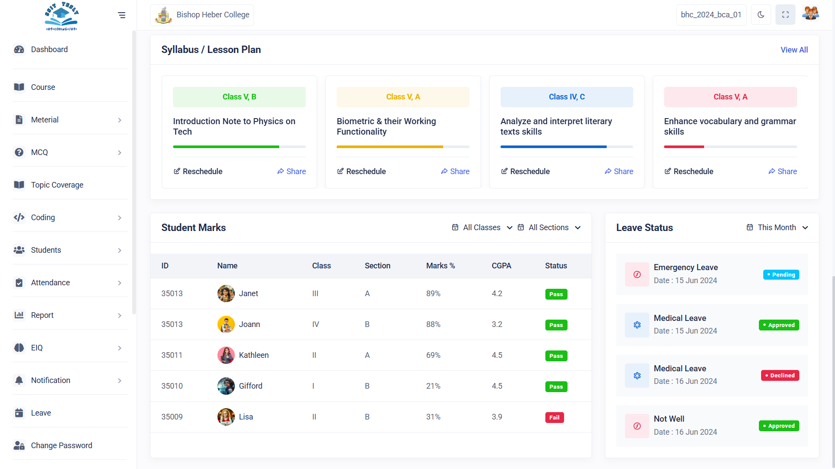Click the Notification bell icon
This screenshot has width=835, height=469.
pyautogui.click(x=19, y=380)
